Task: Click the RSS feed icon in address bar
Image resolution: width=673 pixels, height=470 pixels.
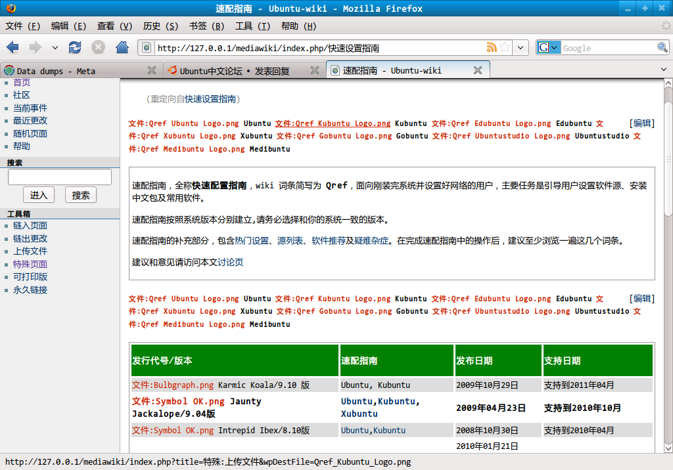Action: pos(492,48)
